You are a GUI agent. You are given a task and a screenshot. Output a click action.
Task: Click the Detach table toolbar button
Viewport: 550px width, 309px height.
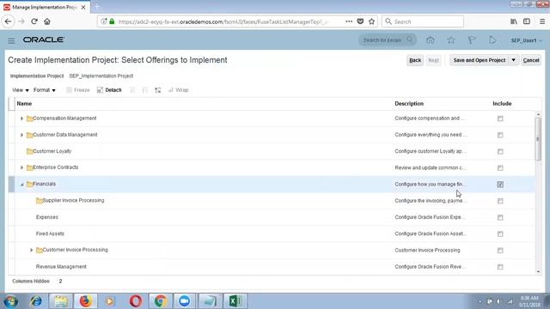[109, 90]
